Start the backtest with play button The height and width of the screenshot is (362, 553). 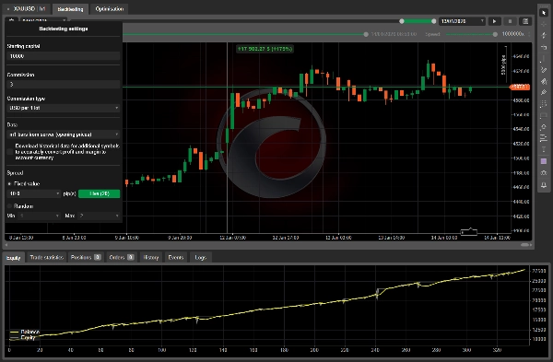click(494, 21)
